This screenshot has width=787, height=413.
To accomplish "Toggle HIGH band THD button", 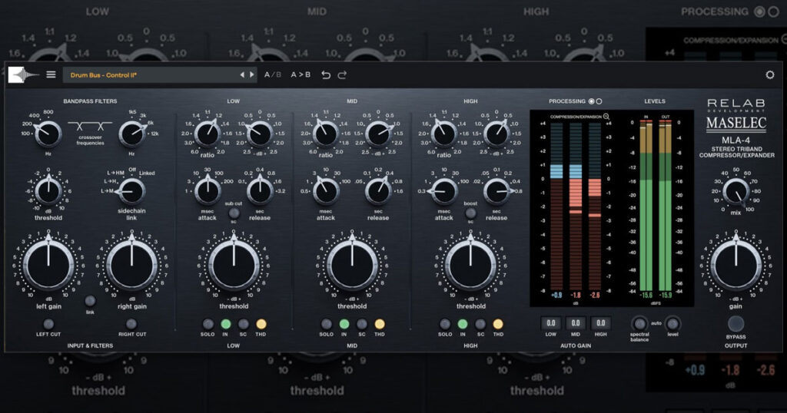I will click(498, 324).
